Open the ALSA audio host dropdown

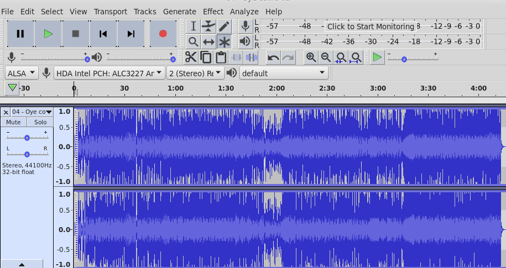pyautogui.click(x=22, y=73)
